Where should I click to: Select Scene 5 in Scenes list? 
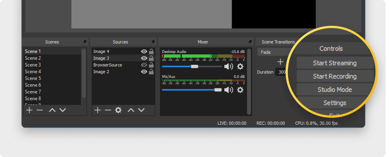(33, 78)
